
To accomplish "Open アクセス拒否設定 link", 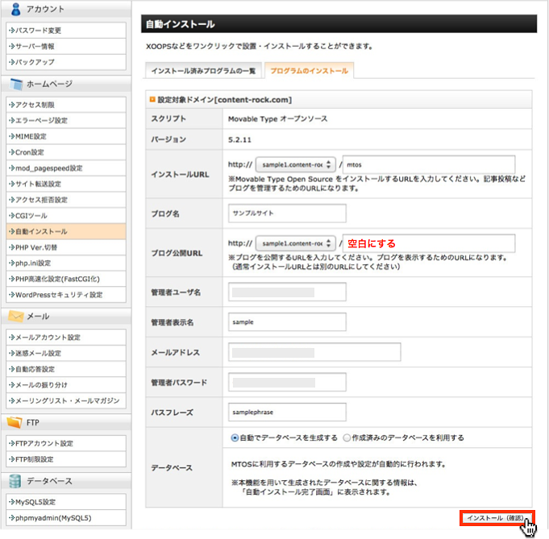I will click(66, 200).
